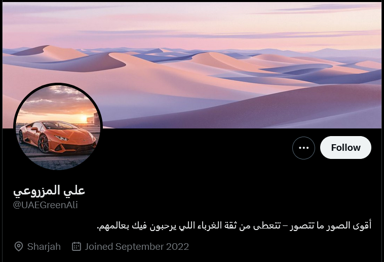Open the three-dot more options menu
384x262 pixels.
303,148
